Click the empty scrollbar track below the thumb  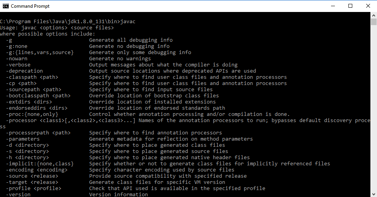[374, 116]
